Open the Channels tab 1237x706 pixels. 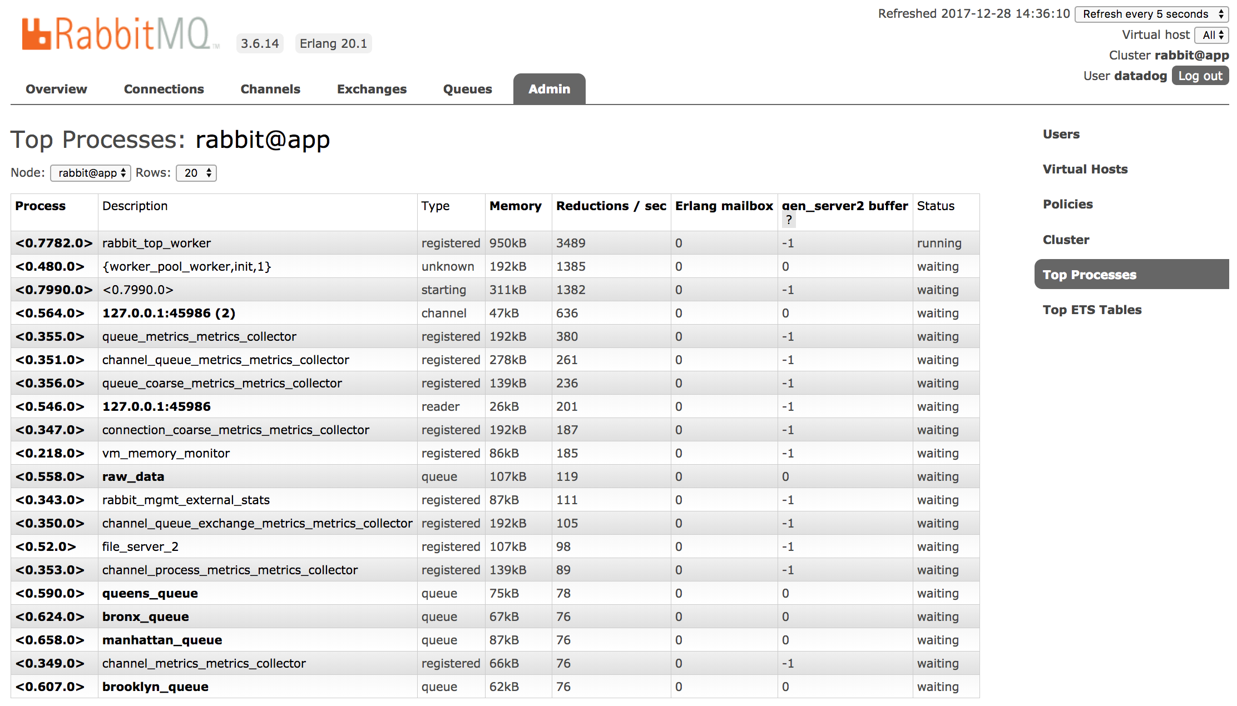click(270, 89)
